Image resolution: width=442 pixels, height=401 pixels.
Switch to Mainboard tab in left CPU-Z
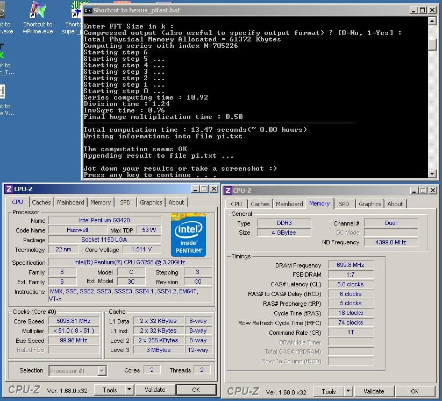pyautogui.click(x=70, y=202)
